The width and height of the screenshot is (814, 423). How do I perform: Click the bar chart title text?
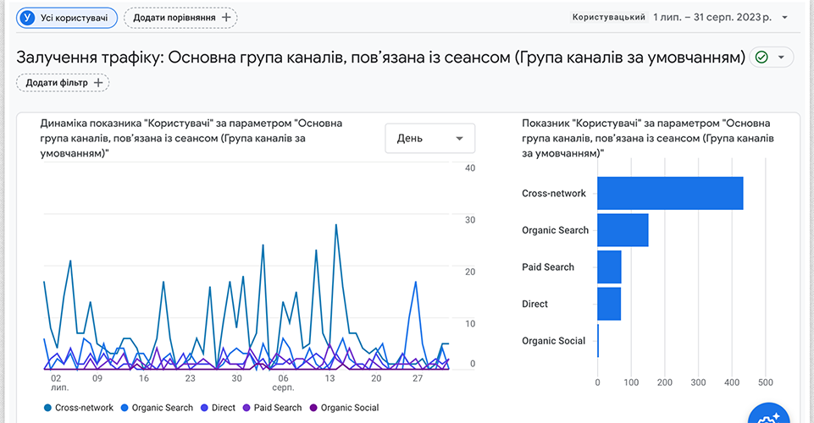(648, 139)
